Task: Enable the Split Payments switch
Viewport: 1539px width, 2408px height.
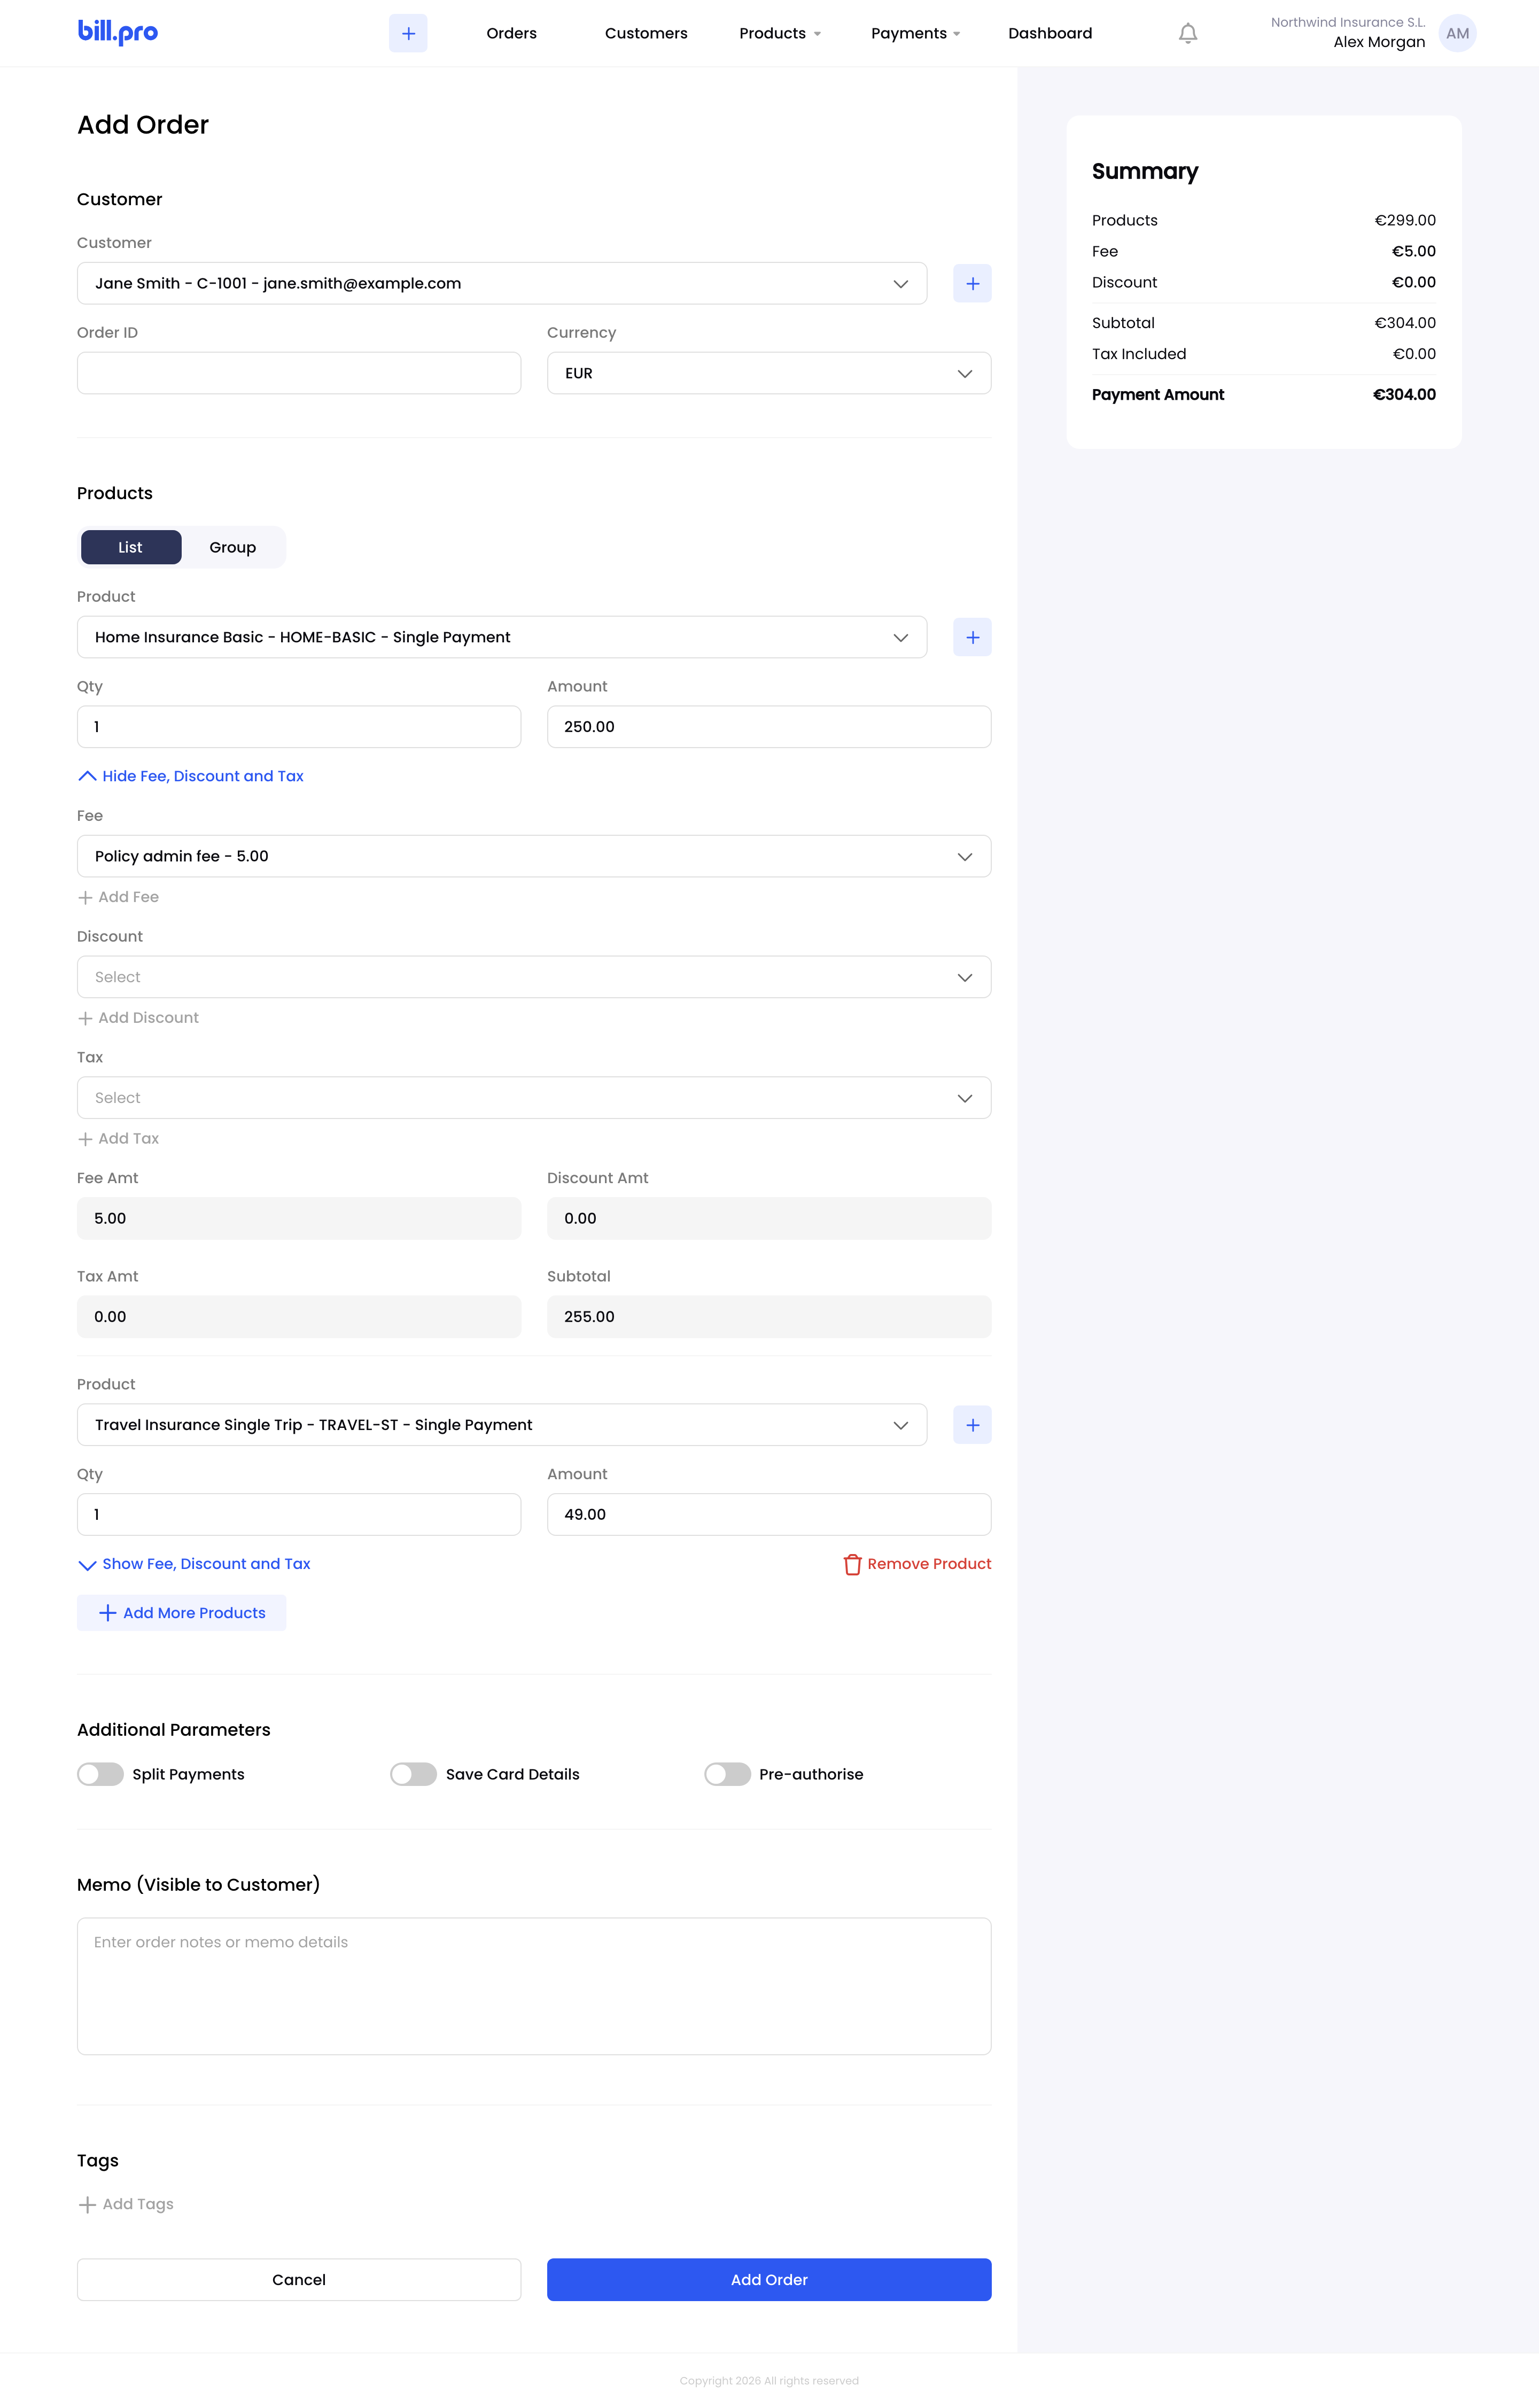Action: [100, 1774]
